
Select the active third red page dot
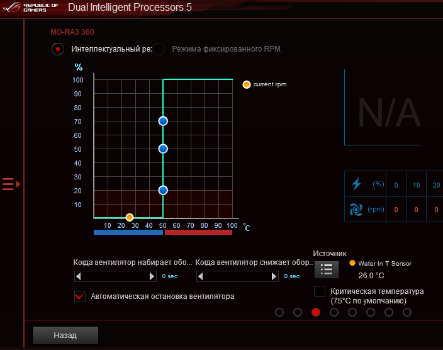(x=316, y=312)
